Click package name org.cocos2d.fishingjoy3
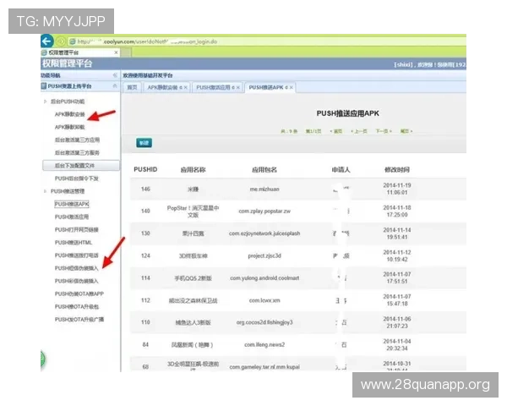507x406 pixels. click(x=264, y=322)
